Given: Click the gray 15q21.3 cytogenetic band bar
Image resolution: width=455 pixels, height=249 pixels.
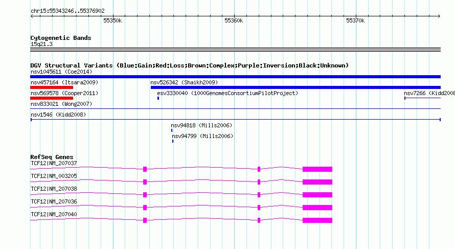Looking at the screenshot, I should 235,50.
